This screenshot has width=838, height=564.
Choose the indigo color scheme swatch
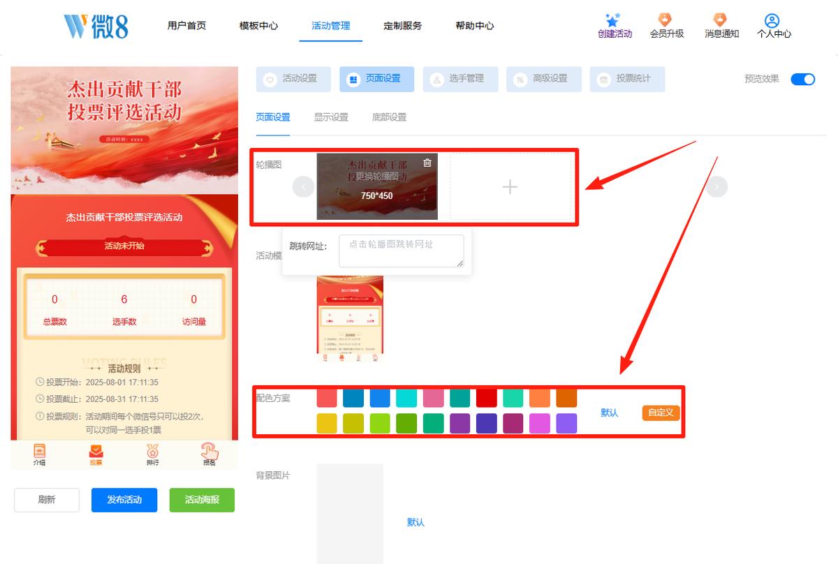[486, 423]
